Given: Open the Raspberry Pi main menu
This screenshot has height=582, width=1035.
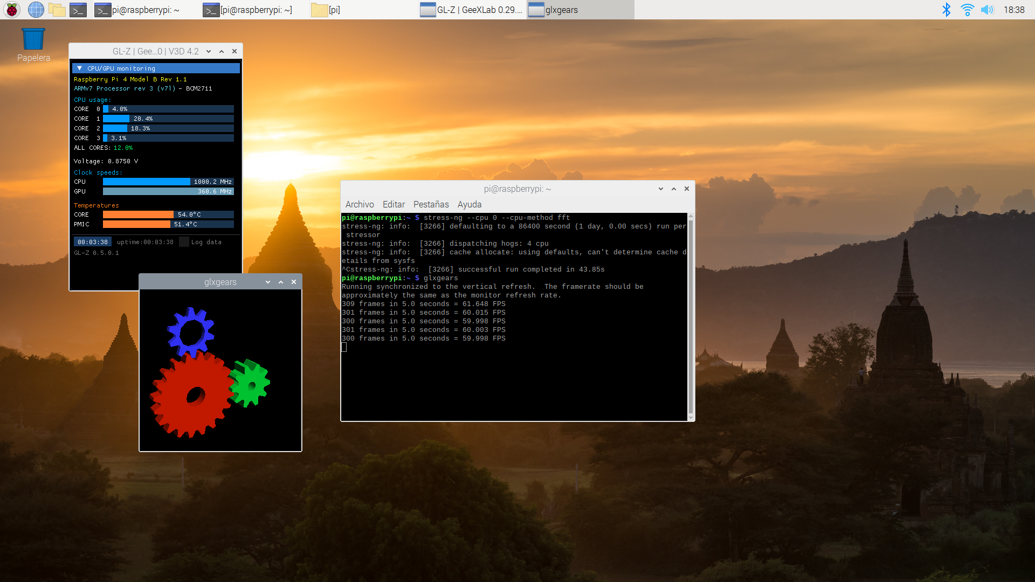Looking at the screenshot, I should pos(12,10).
